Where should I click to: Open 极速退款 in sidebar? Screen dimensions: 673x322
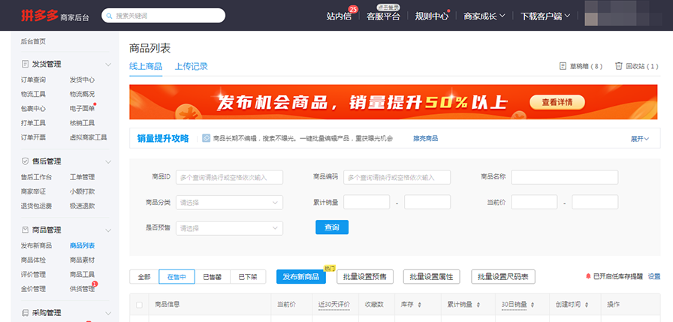(82, 206)
